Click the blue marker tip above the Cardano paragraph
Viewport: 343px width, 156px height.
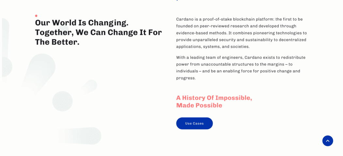coord(177,0)
